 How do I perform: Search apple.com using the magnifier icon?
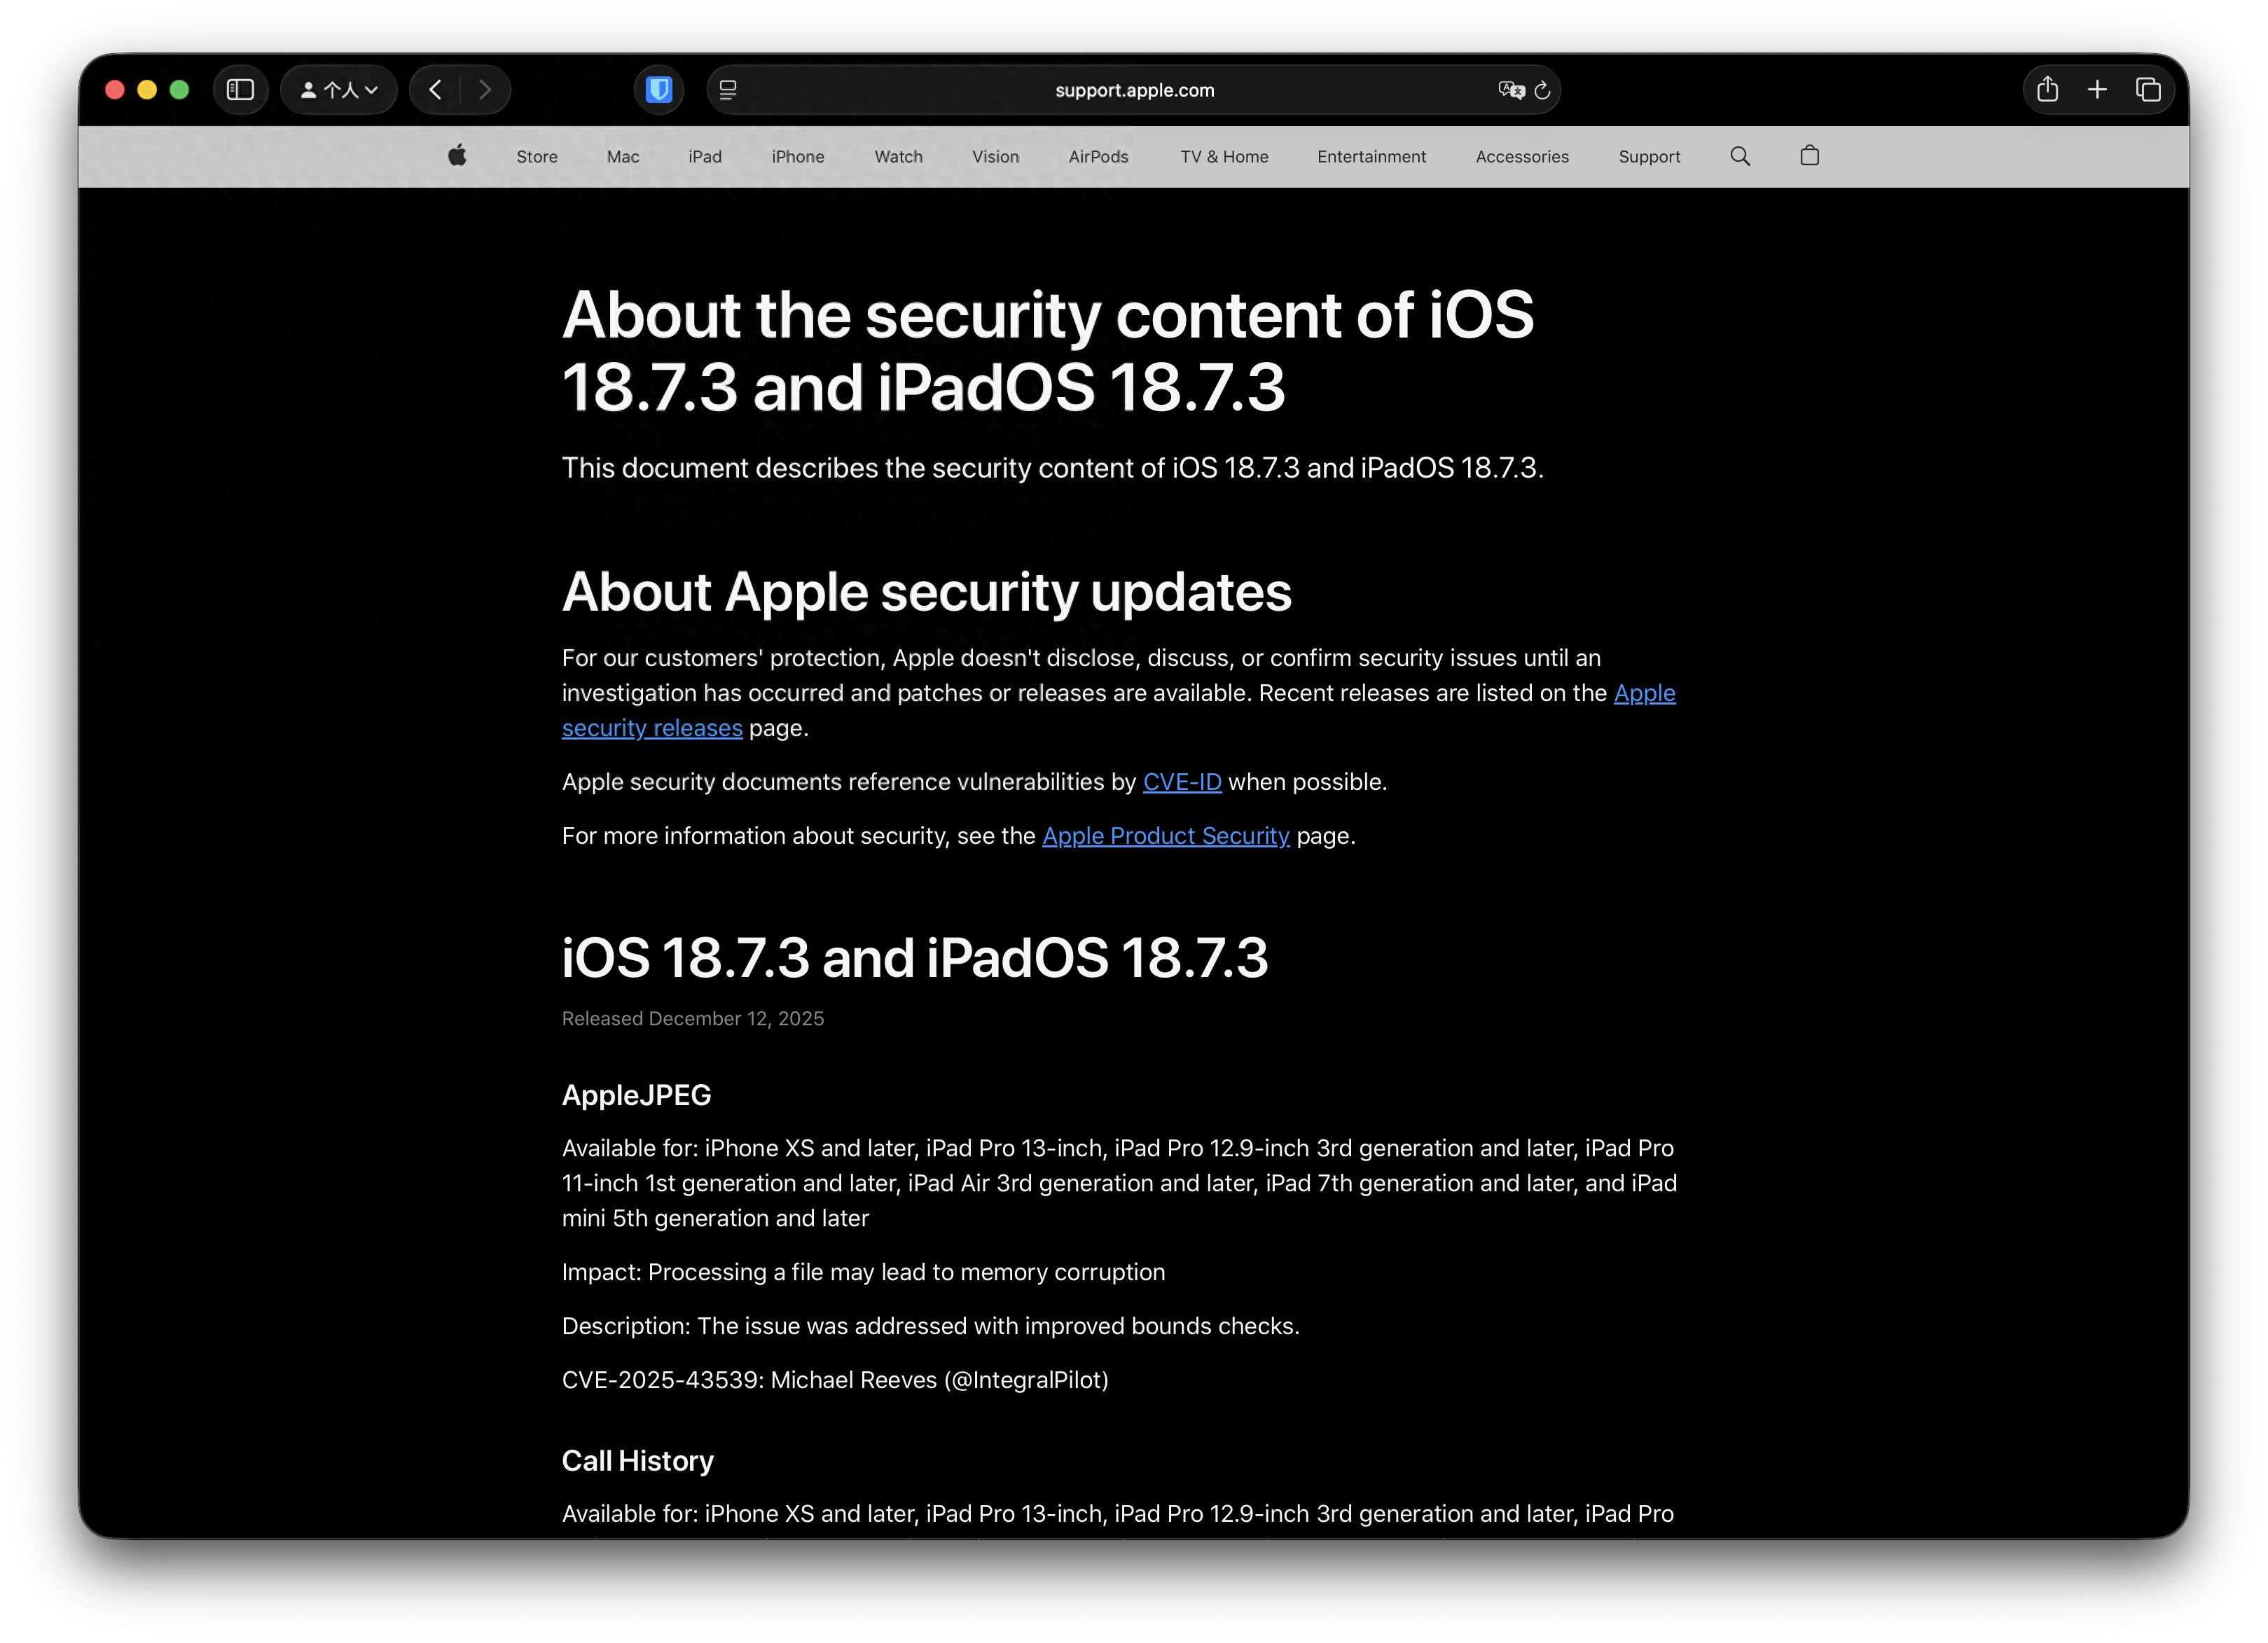tap(1740, 156)
